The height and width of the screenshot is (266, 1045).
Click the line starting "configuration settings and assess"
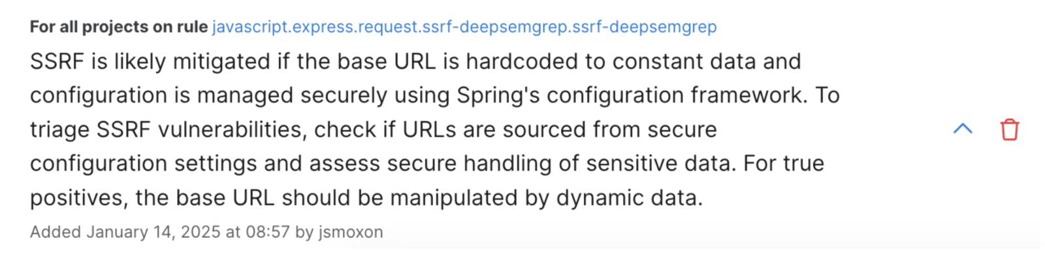point(426,163)
